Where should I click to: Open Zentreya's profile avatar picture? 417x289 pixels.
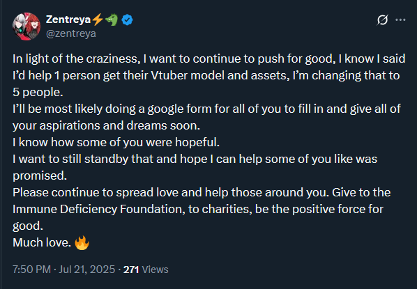pyautogui.click(x=26, y=26)
